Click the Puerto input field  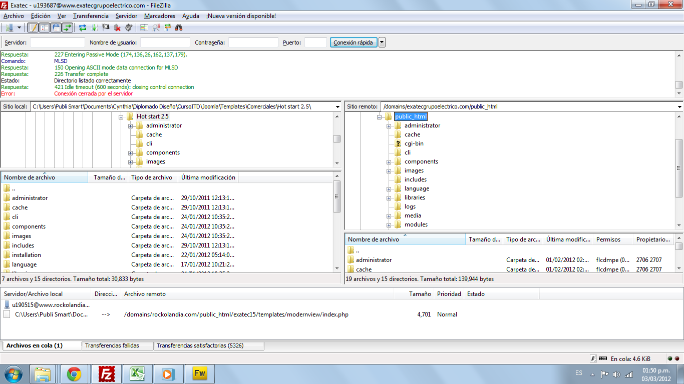(x=315, y=42)
